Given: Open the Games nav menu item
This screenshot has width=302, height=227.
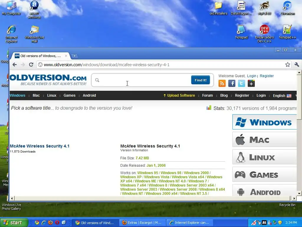Looking at the screenshot, I should pyautogui.click(x=69, y=95).
